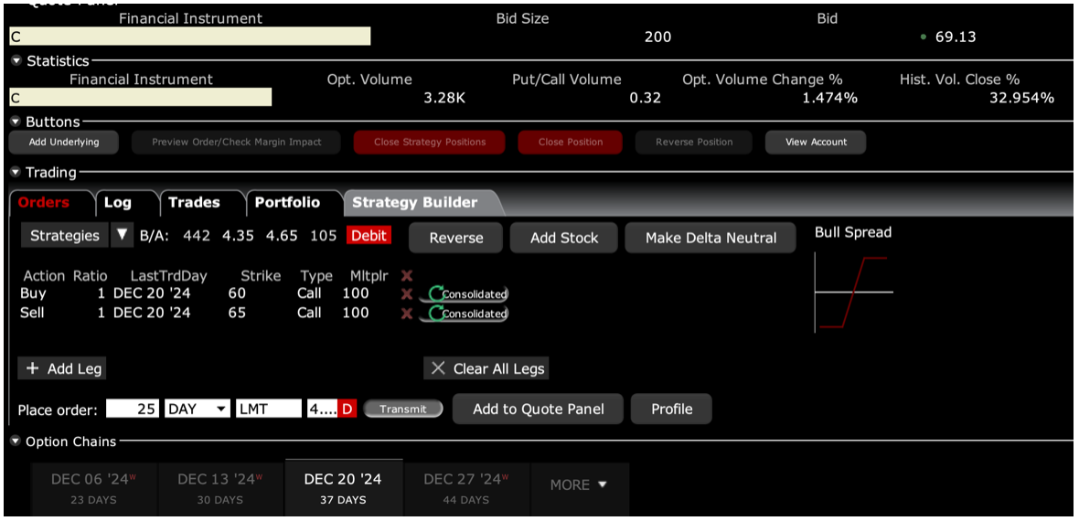Image resolution: width=1079 pixels, height=521 pixels.
Task: Click the order quantity field showing 25
Action: pyautogui.click(x=134, y=409)
